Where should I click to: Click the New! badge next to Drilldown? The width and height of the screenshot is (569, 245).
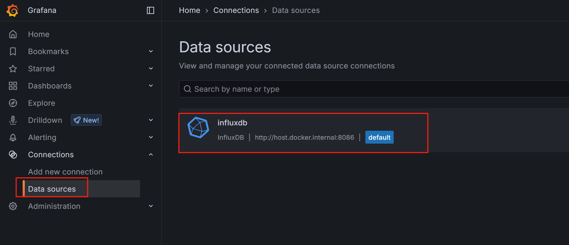(x=86, y=120)
